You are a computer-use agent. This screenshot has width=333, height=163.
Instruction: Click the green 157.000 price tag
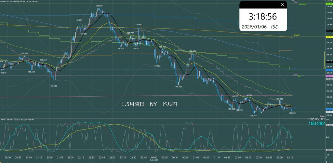(x=329, y=3)
